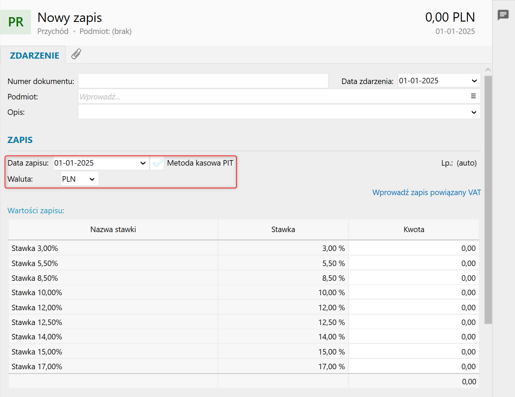Image resolution: width=515 pixels, height=397 pixels.
Task: Open the comments panel icon
Action: (503, 15)
